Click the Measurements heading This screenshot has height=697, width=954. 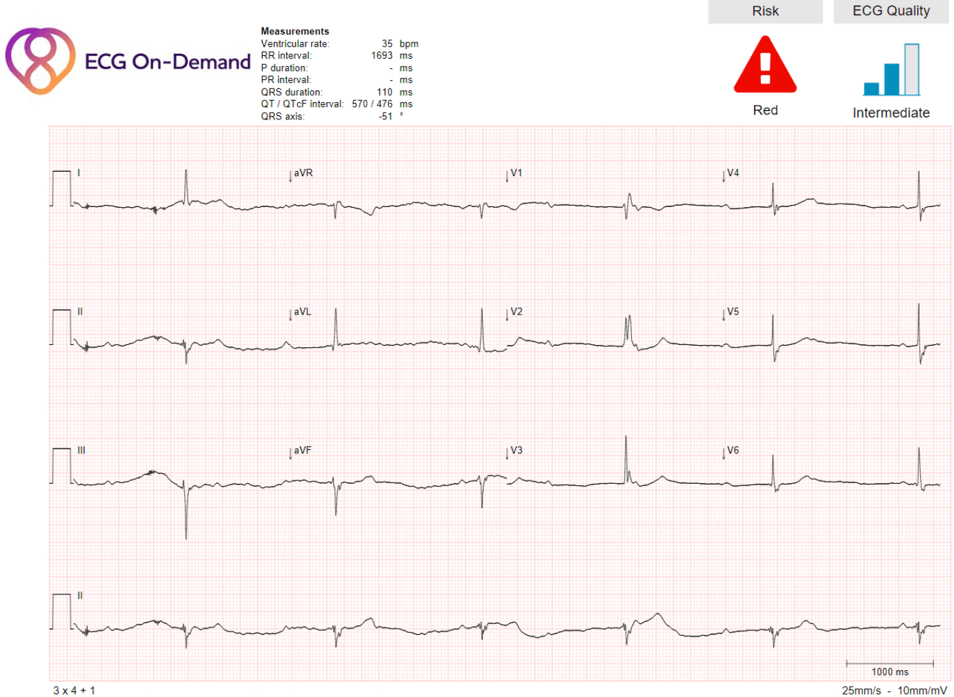coord(295,31)
